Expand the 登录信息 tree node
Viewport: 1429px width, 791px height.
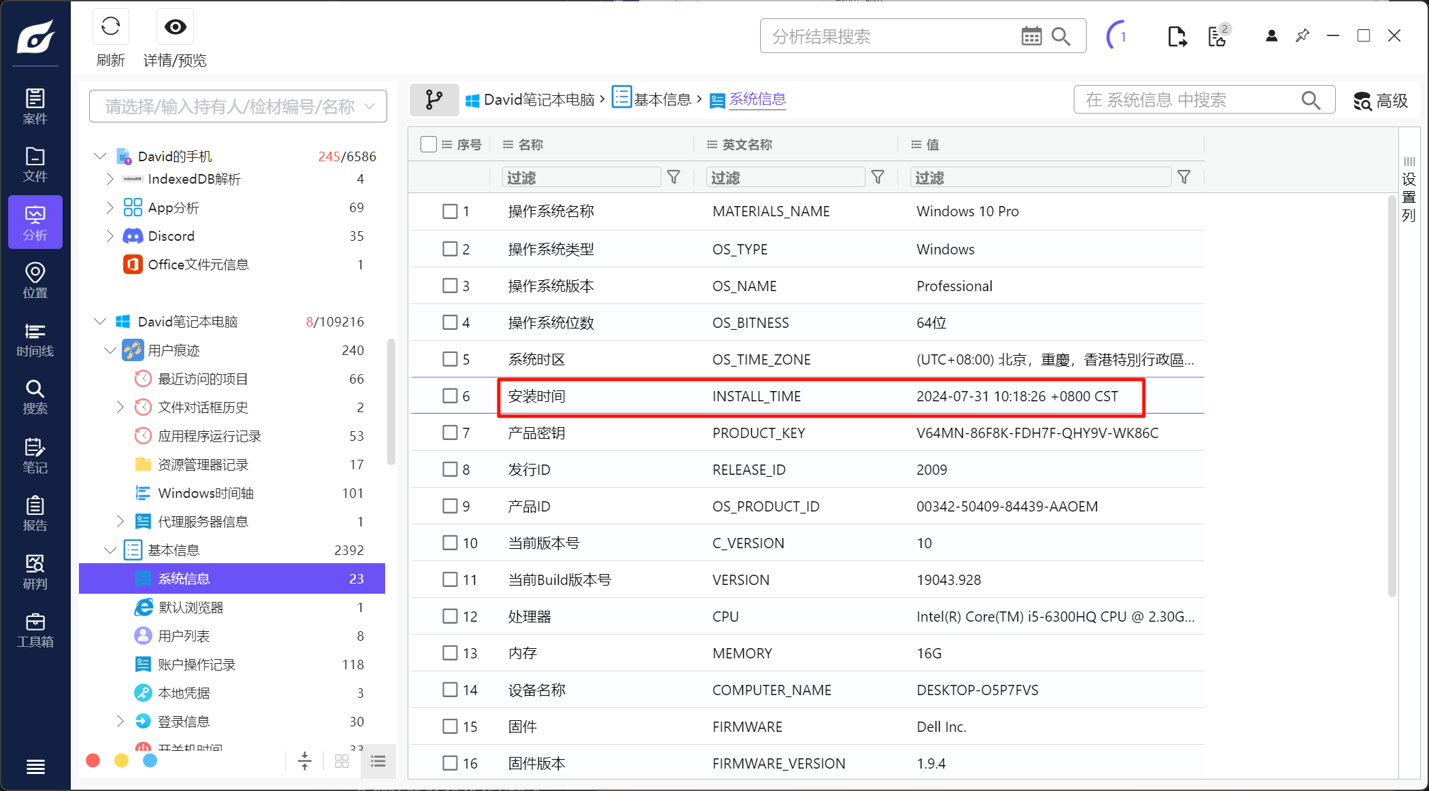tap(120, 721)
